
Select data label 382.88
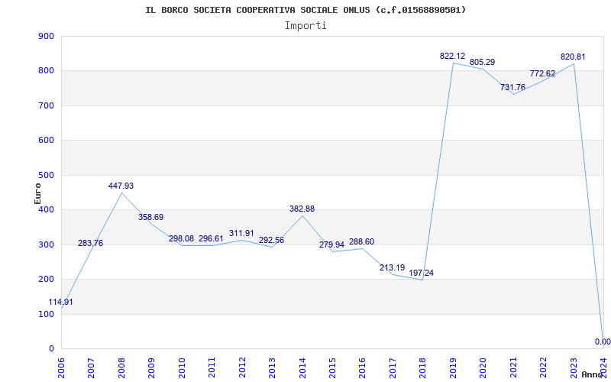302,209
